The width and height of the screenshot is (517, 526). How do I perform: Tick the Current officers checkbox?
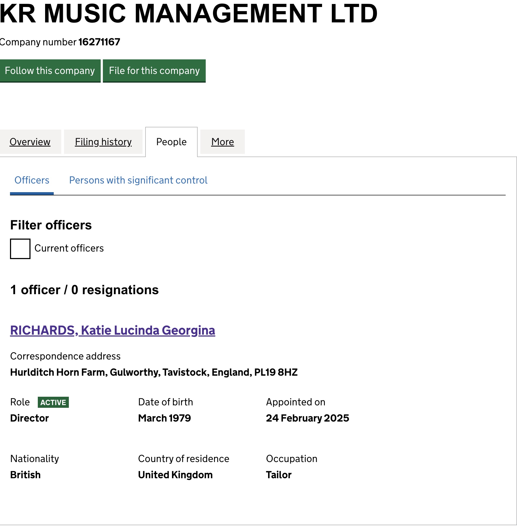(x=20, y=249)
